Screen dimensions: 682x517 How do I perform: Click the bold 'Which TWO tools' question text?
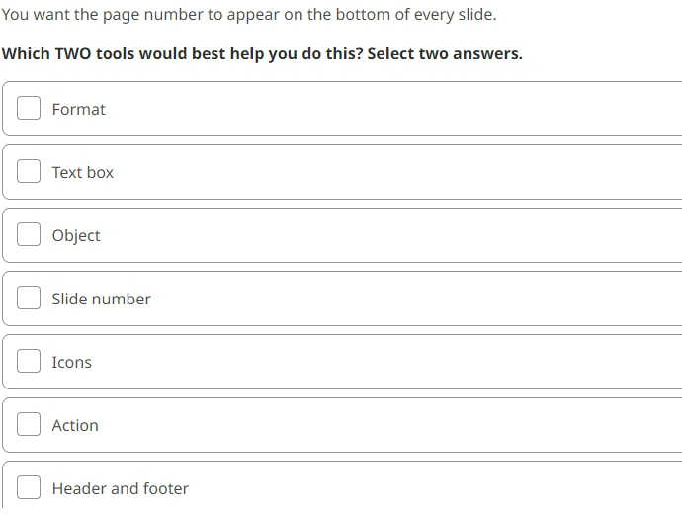click(x=262, y=54)
